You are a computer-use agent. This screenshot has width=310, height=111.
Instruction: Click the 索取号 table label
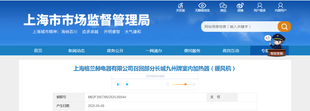pyautogui.click(x=61, y=97)
